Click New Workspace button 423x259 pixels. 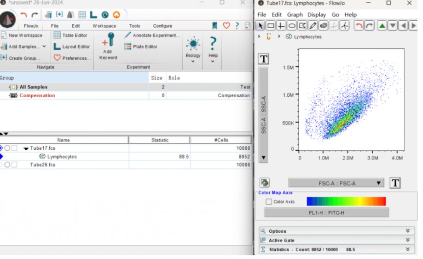22,35
